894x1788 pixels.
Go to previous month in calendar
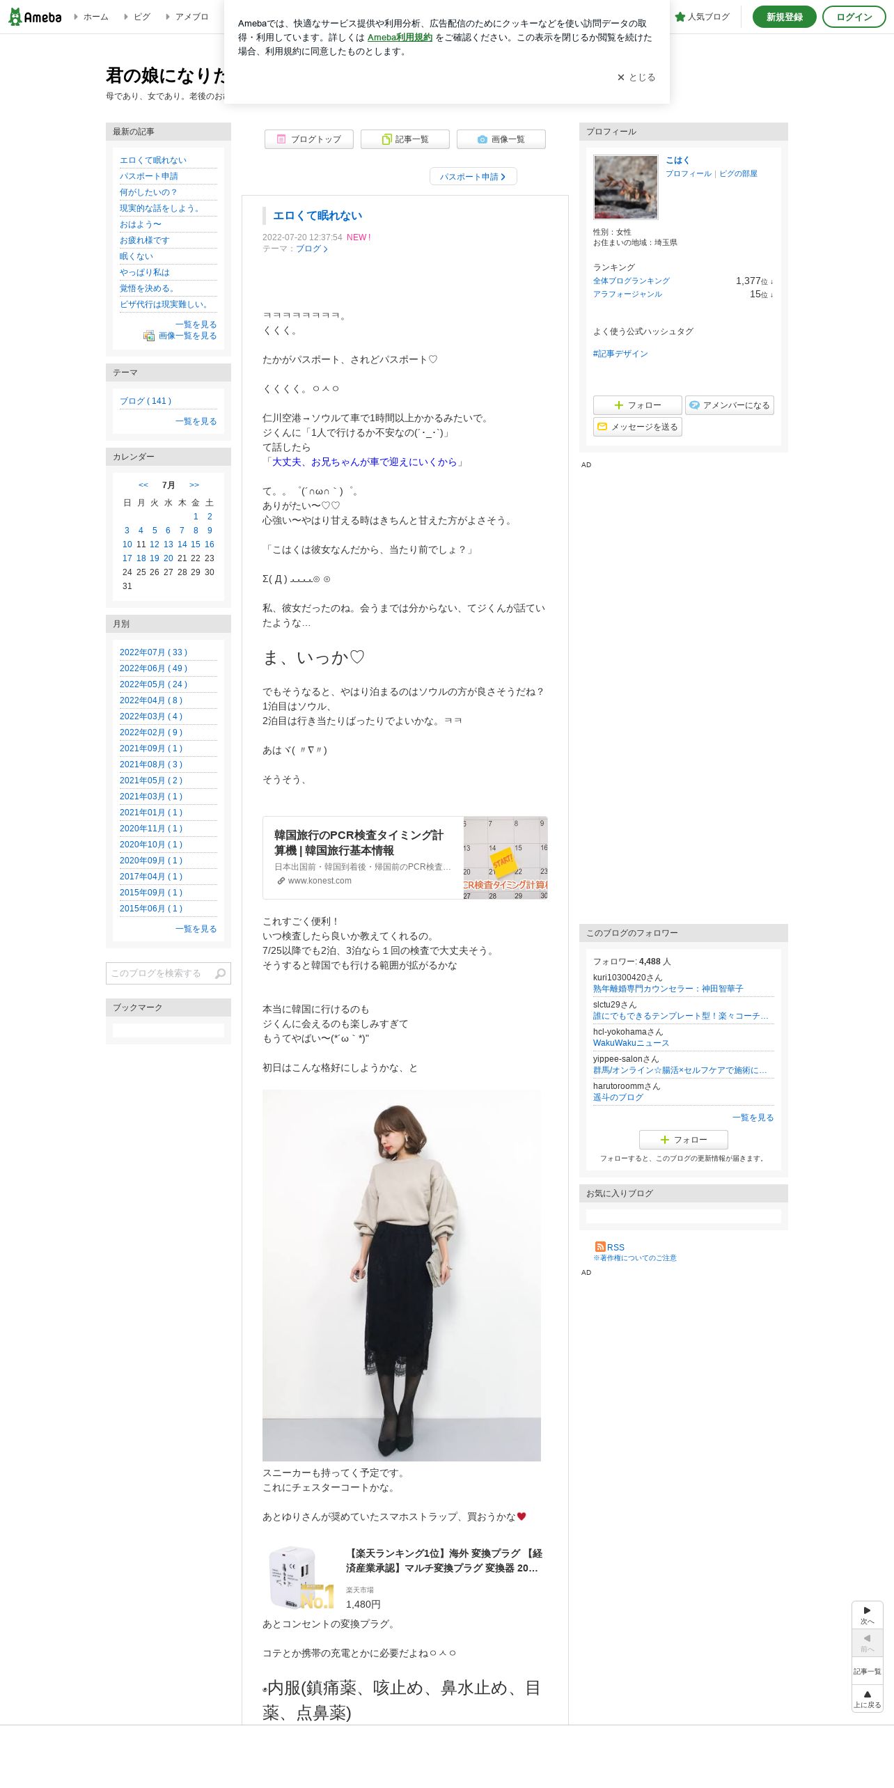(x=143, y=485)
